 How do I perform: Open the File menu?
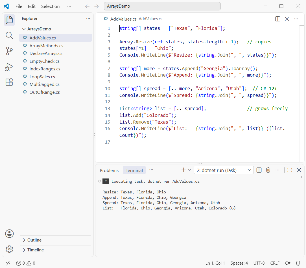[x=19, y=6]
